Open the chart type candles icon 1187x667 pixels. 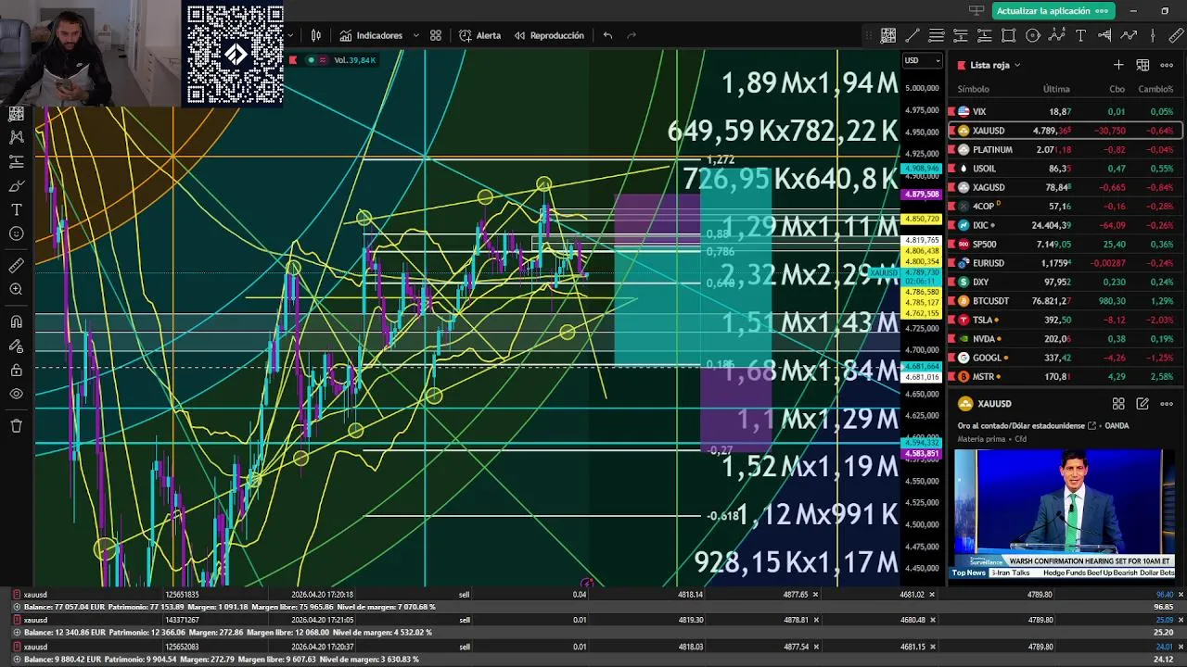pos(316,35)
